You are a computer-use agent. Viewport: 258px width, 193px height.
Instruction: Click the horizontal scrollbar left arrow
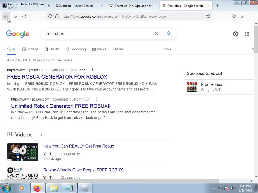[x=2, y=181]
